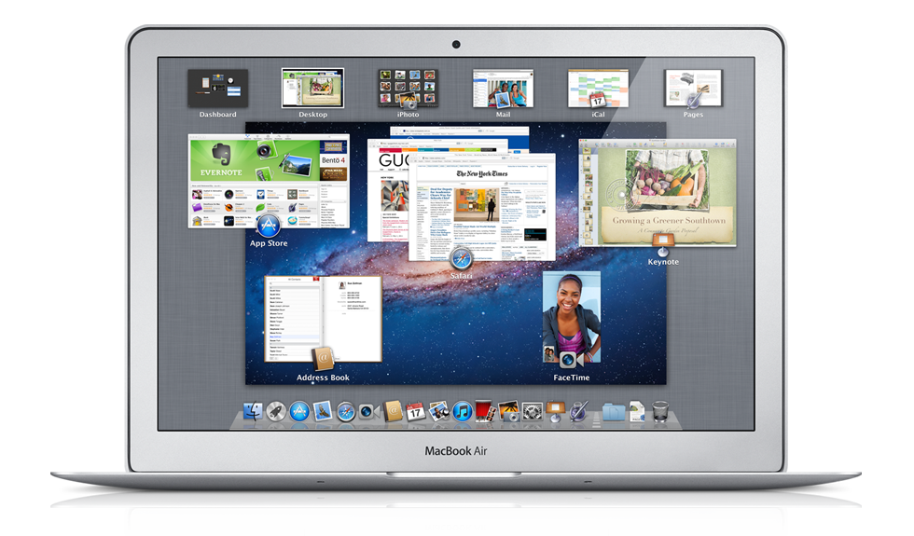
Task: Open the App Store icon in the Dock
Action: pyautogui.click(x=299, y=412)
